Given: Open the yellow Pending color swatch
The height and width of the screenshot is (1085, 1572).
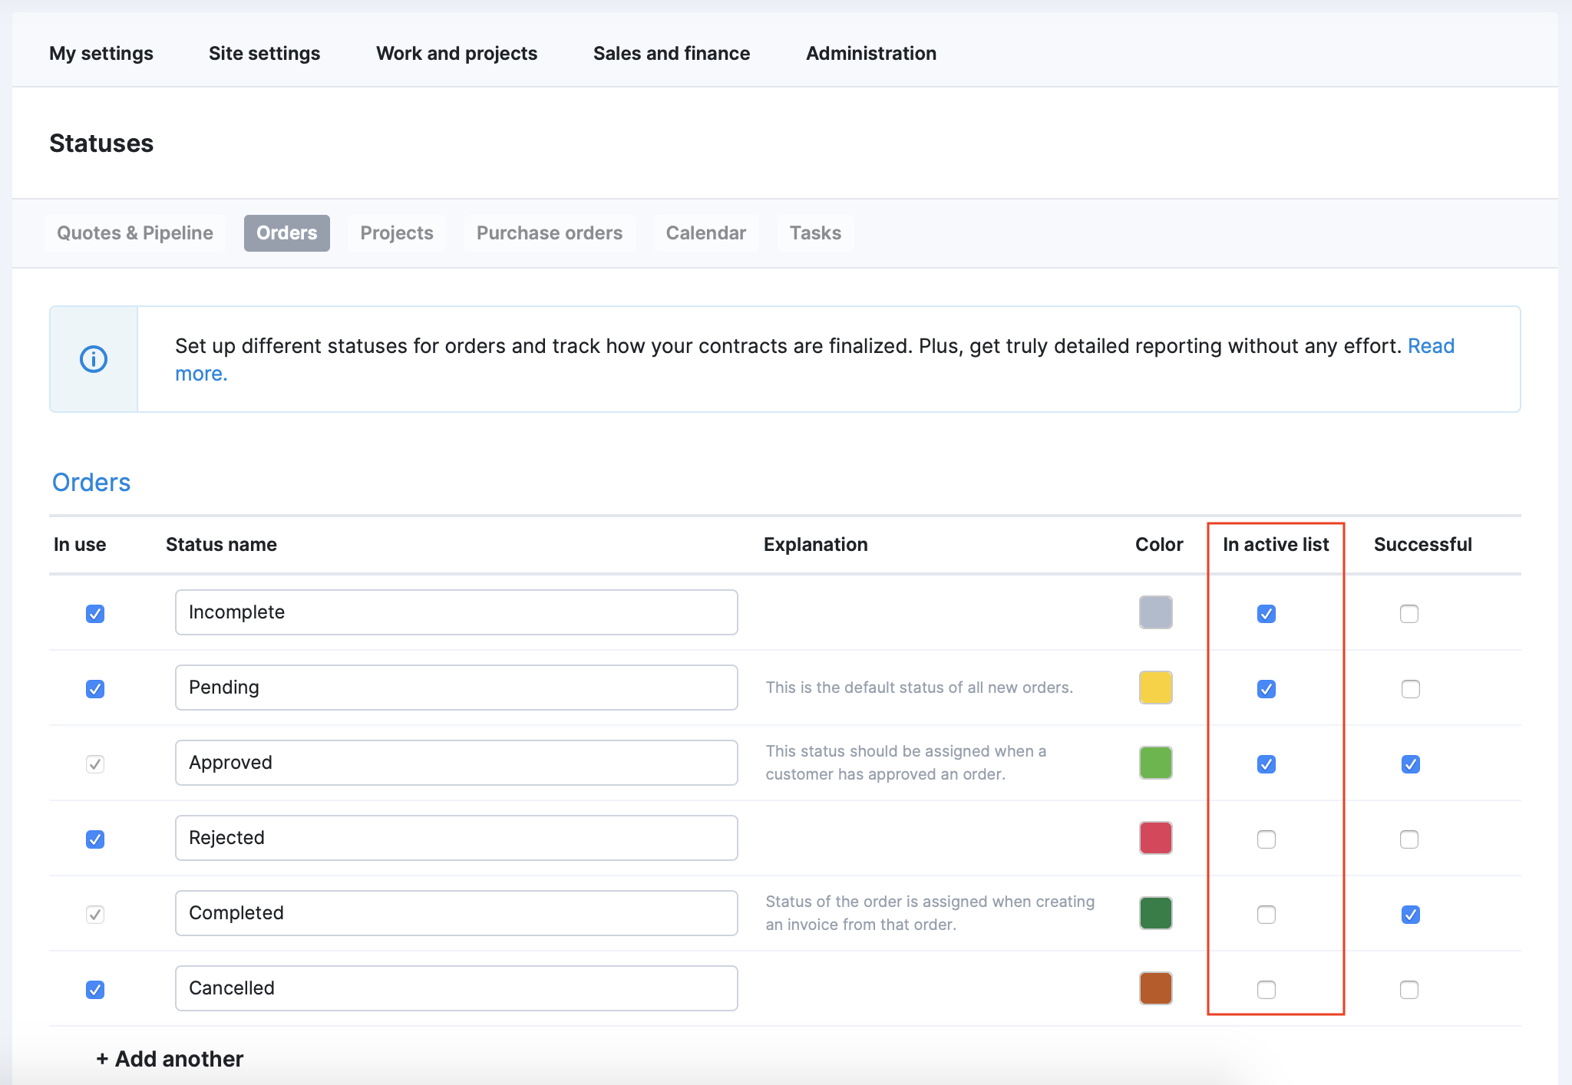Looking at the screenshot, I should [x=1155, y=688].
